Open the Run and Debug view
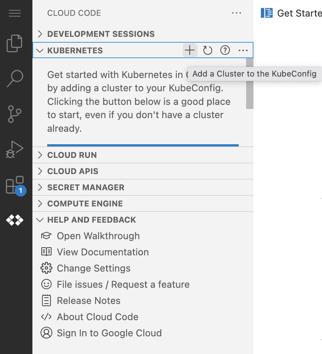Image resolution: width=322 pixels, height=354 pixels. (15, 149)
